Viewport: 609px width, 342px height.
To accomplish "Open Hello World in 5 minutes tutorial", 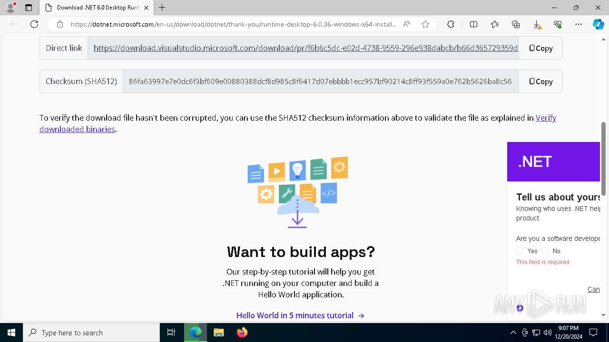I will pos(300,315).
